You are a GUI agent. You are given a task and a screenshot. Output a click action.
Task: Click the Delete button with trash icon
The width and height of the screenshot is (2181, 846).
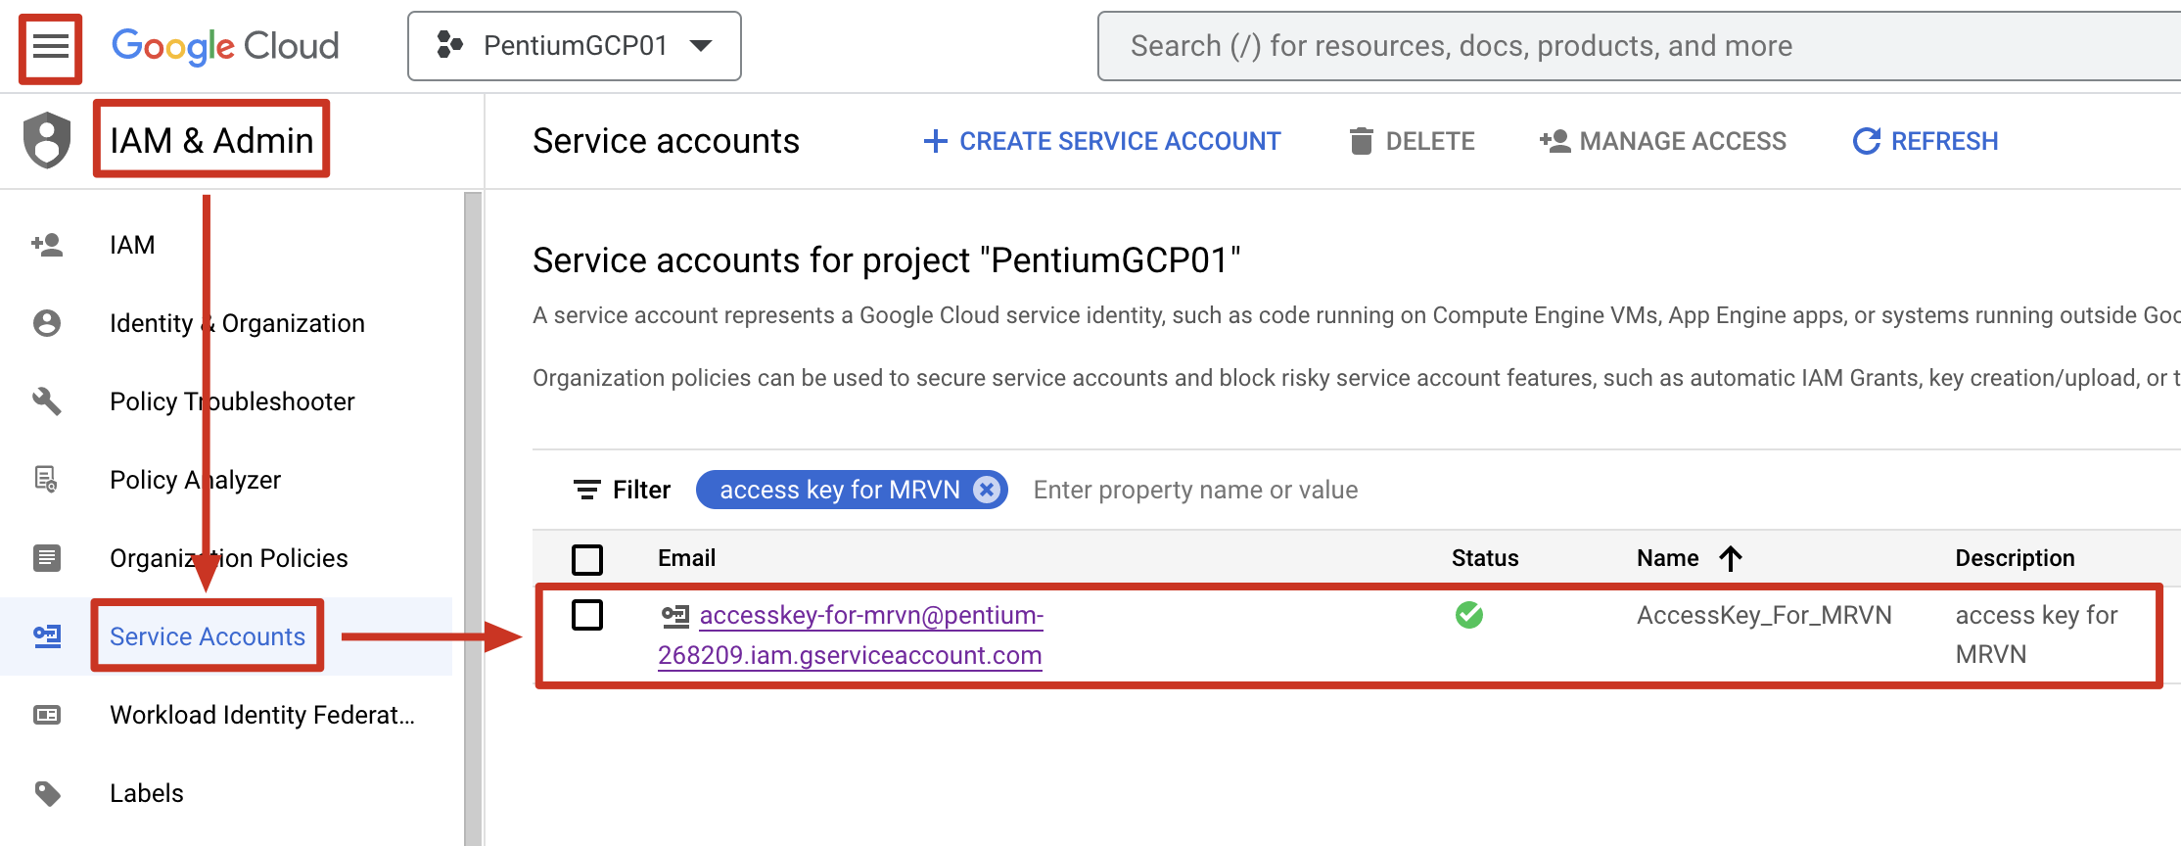pos(1412,141)
